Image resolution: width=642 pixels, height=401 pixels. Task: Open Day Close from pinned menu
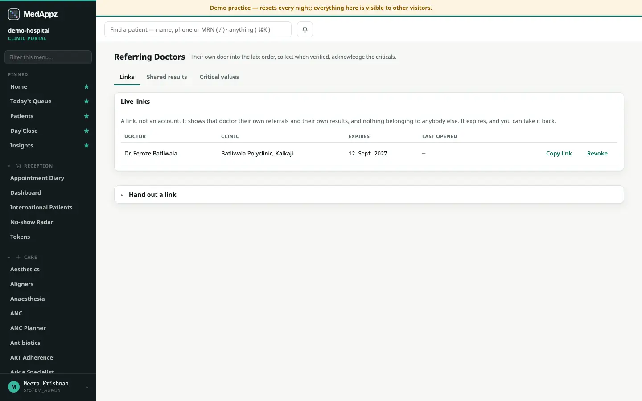pos(24,131)
